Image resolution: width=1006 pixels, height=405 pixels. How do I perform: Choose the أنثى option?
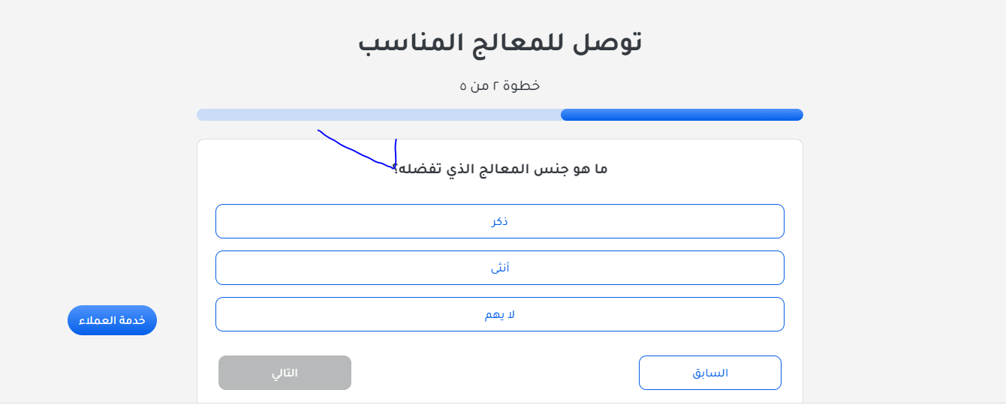(x=500, y=268)
